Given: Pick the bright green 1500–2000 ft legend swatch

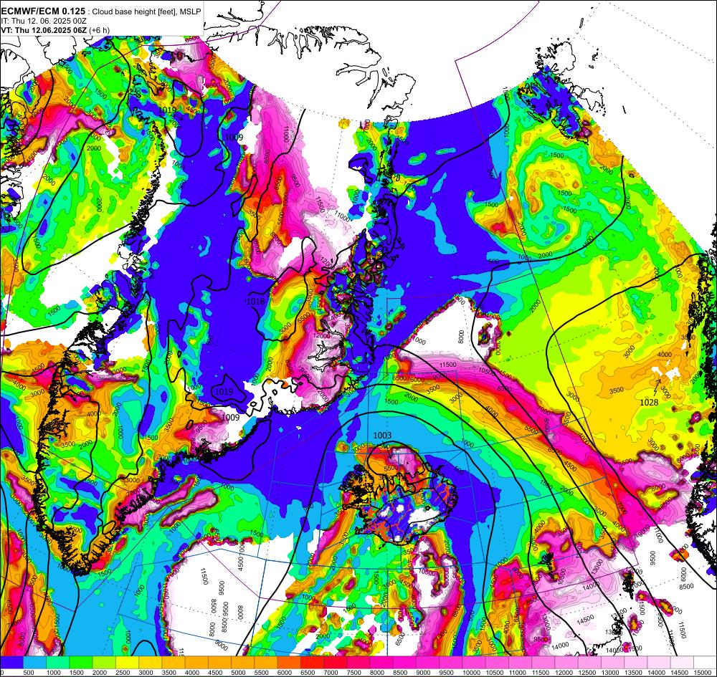Looking at the screenshot, I should [81, 662].
